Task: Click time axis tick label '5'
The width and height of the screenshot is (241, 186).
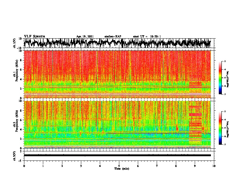Action: 119,166
